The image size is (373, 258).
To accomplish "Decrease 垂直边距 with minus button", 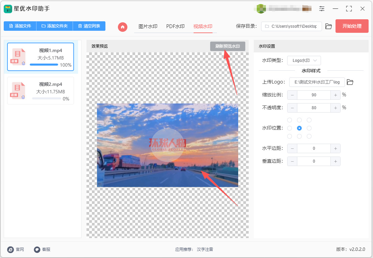I will click(292, 161).
